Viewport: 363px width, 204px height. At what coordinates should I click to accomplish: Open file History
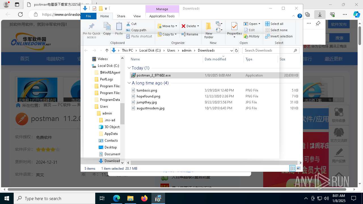click(252, 36)
